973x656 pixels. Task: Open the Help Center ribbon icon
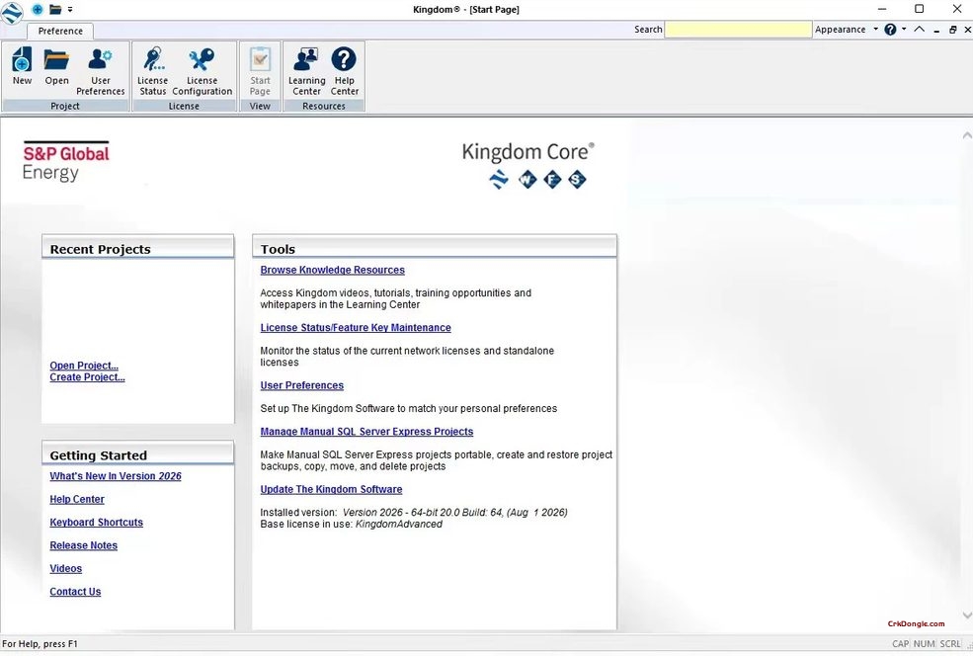tap(345, 72)
